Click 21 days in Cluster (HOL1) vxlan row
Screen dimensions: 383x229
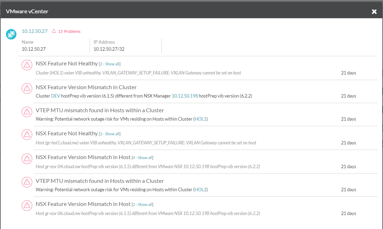pos(349,73)
